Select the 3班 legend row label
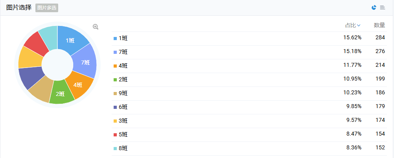 click(x=123, y=121)
